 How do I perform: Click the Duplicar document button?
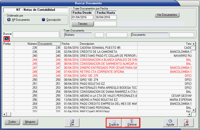[x=114, y=122]
